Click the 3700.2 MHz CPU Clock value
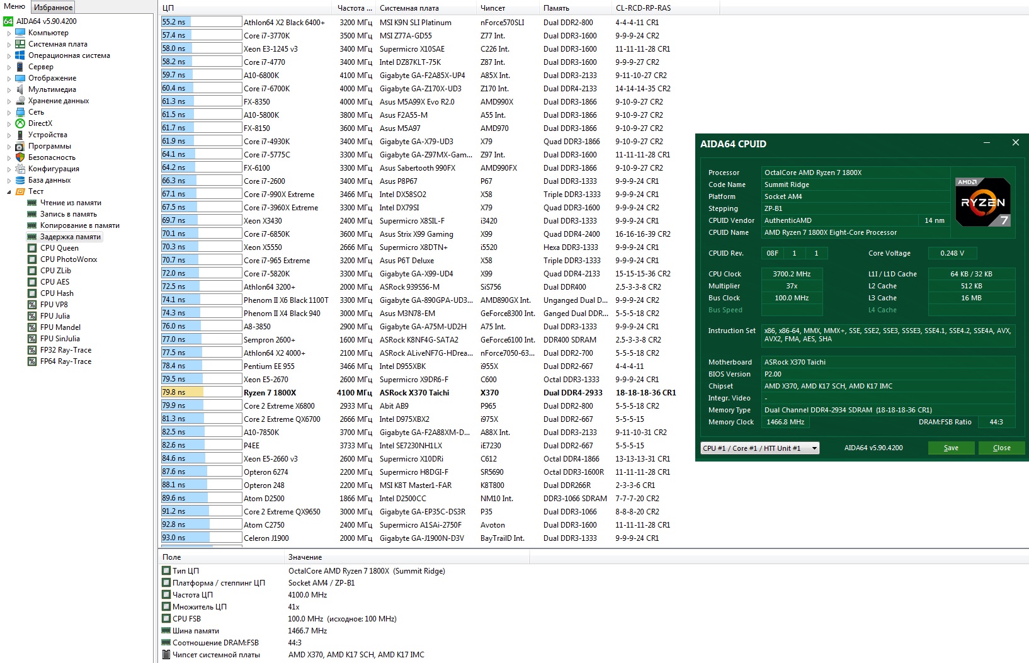 point(792,274)
